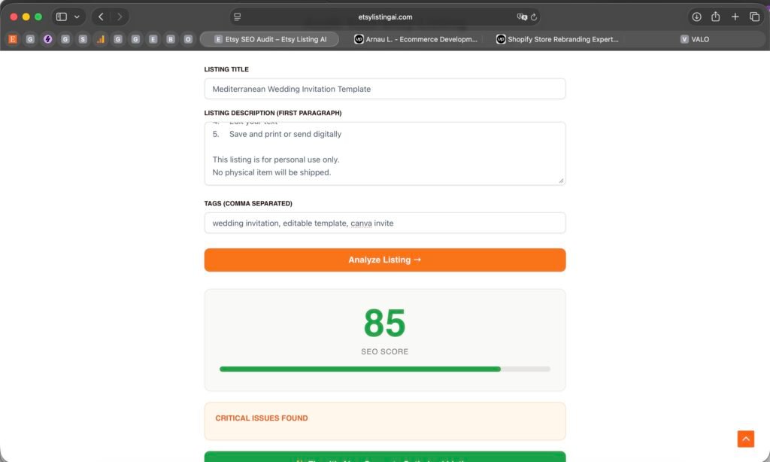Reload the page with the refresh icon
The width and height of the screenshot is (770, 462).
point(534,17)
